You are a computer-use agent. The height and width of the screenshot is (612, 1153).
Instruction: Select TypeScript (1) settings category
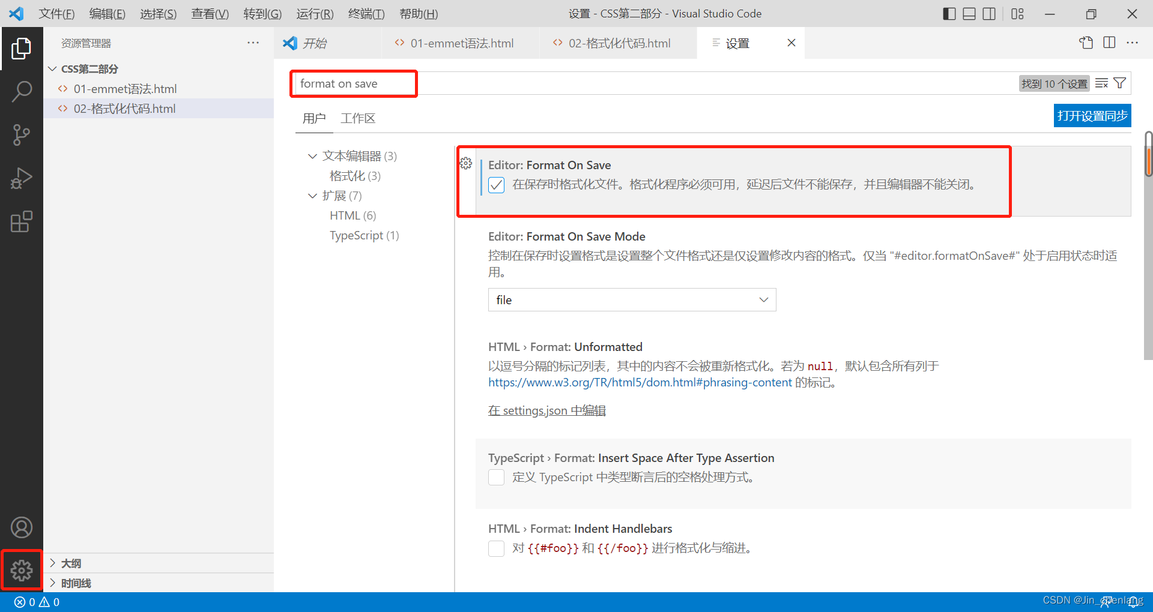364,235
